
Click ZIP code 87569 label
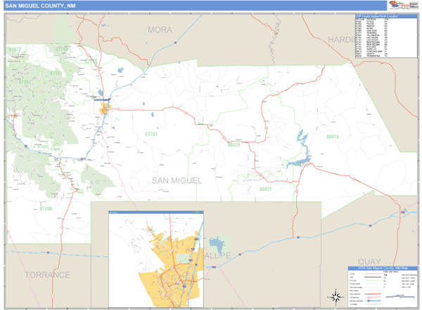[x=46, y=208]
